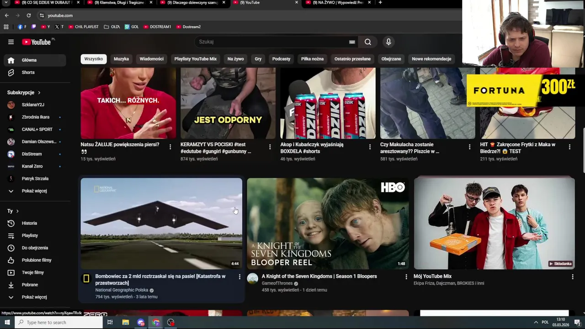The height and width of the screenshot is (329, 585).
Task: Select the Muzyka filter chip
Action: 121,59
